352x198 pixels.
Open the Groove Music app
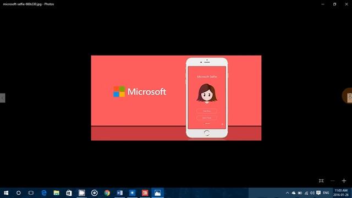[x=94, y=193]
